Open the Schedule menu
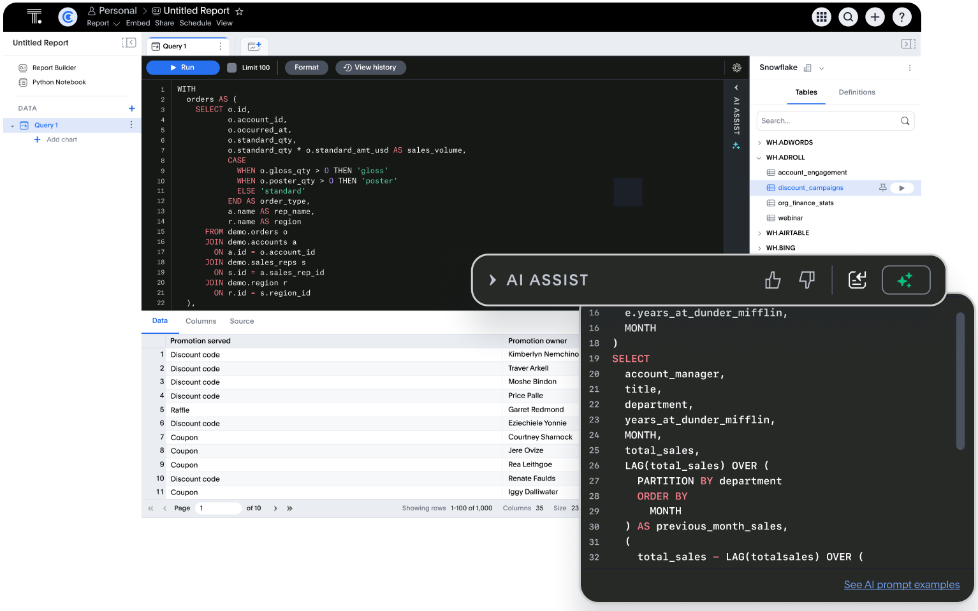Screen dimensions: 978x611 coord(195,23)
